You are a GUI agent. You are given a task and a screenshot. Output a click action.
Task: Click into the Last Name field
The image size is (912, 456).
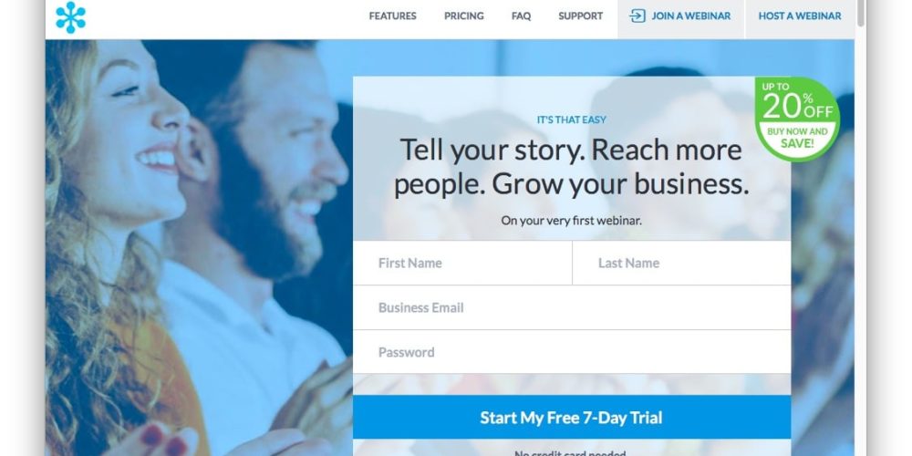681,263
